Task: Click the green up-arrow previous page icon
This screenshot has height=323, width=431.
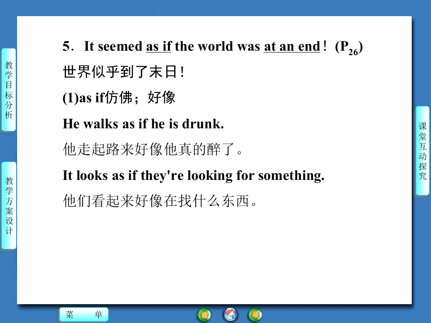Action: [x=204, y=315]
